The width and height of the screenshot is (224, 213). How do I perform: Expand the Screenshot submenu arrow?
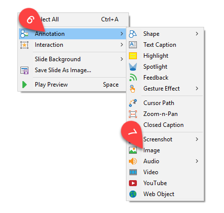(x=197, y=139)
